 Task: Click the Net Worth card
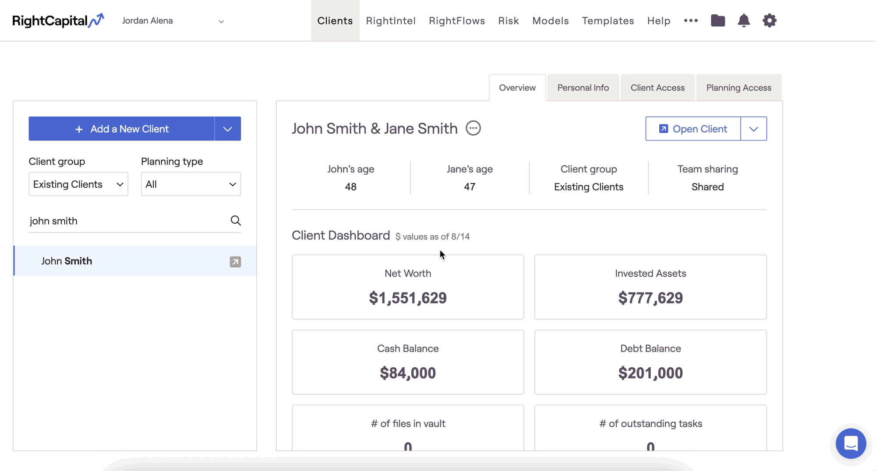click(x=408, y=287)
